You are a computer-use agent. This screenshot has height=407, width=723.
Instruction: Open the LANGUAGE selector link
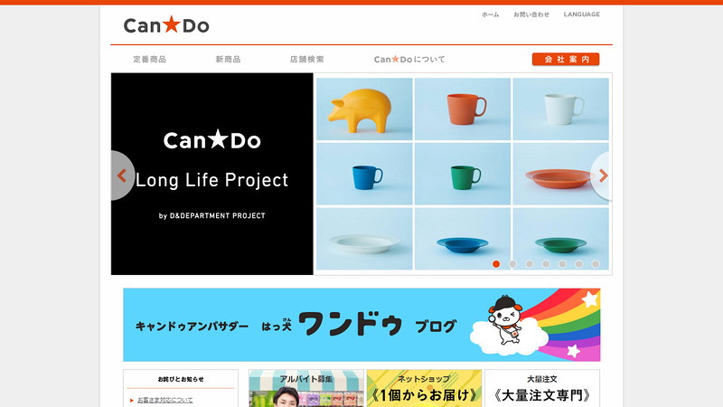click(x=582, y=14)
